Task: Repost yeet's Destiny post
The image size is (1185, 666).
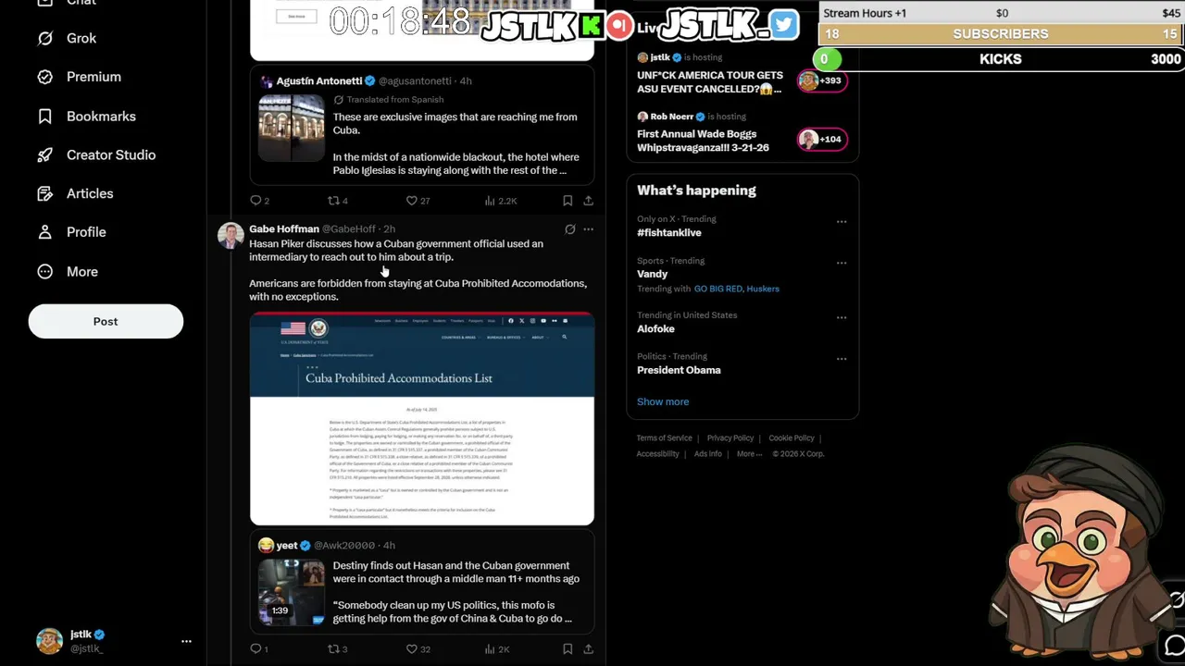Action: click(338, 649)
